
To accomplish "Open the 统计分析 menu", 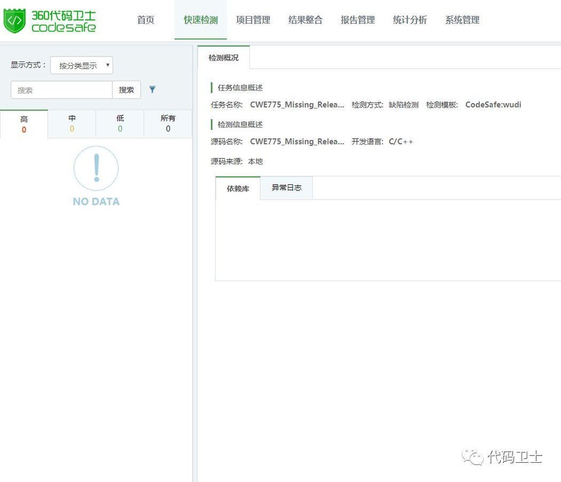I will pyautogui.click(x=410, y=20).
